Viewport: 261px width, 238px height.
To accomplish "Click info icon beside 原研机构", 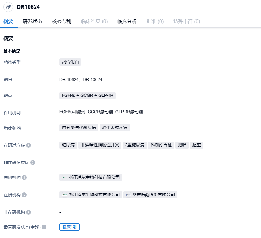I will [24, 177].
